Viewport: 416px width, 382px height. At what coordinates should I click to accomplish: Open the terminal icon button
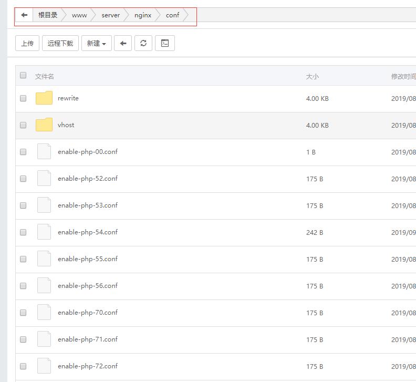point(165,43)
